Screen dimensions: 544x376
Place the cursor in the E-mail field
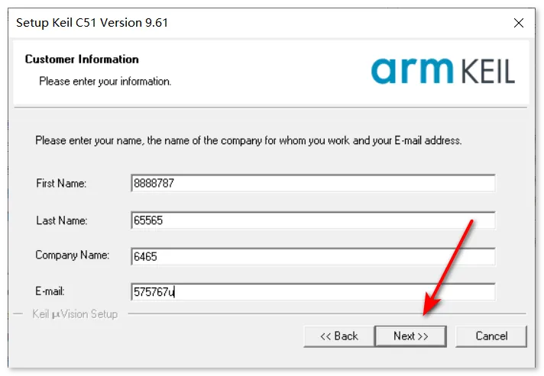point(313,292)
